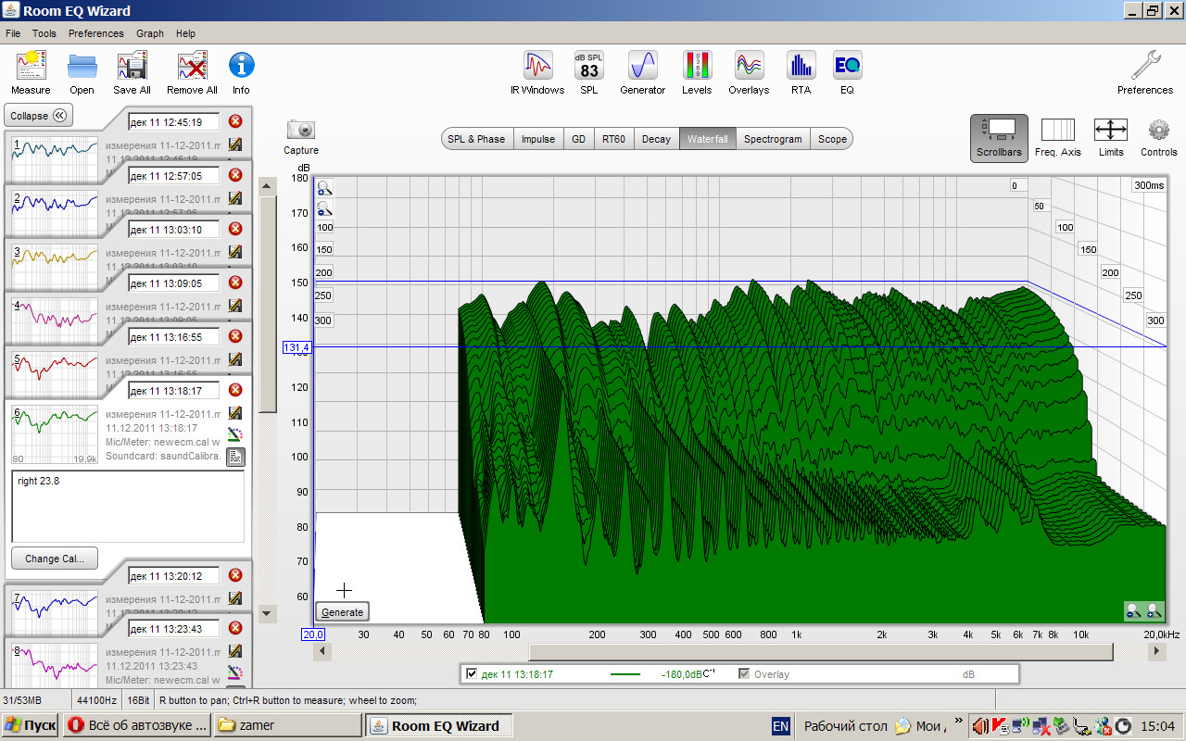Launch the signal Generator
Viewport: 1186px width, 741px height.
[642, 67]
